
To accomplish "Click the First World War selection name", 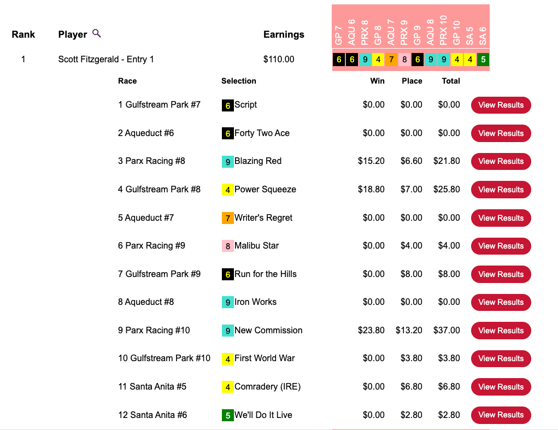I will (265, 358).
